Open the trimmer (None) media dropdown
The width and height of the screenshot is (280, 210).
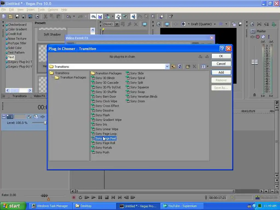click(117, 24)
